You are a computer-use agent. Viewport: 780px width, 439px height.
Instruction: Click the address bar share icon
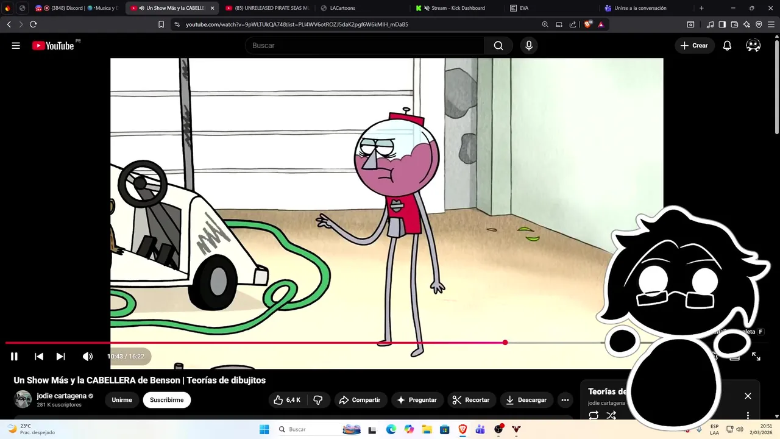pos(573,24)
